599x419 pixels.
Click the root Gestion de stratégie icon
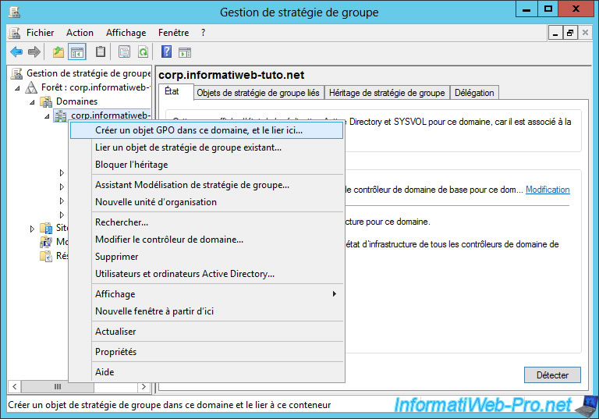click(16, 73)
